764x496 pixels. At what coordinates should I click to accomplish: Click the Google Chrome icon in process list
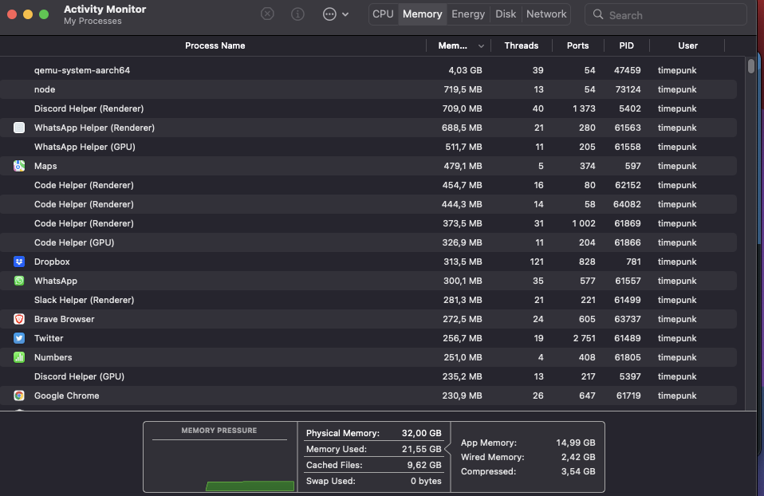click(19, 396)
